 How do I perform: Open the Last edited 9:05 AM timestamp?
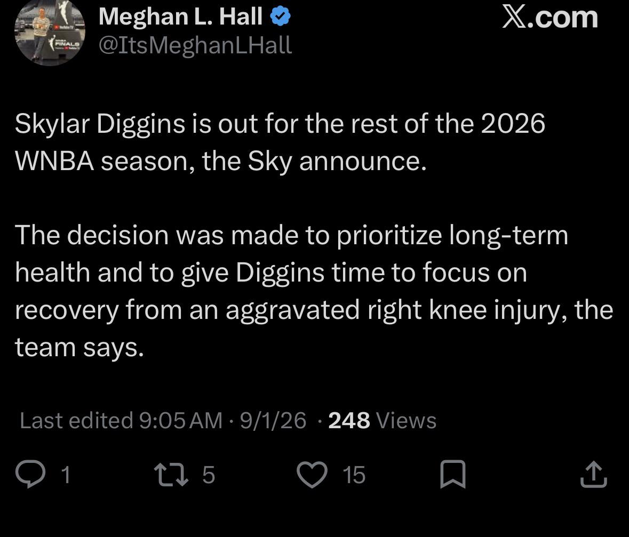tap(121, 421)
